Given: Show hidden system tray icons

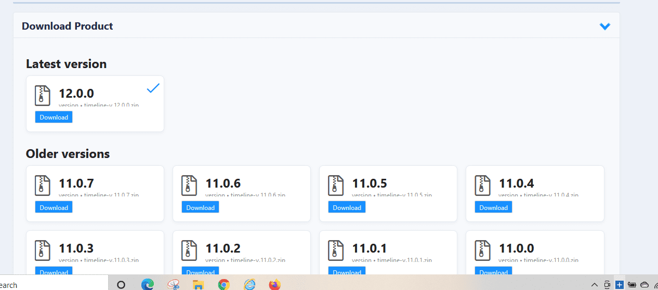Looking at the screenshot, I should click(x=595, y=284).
